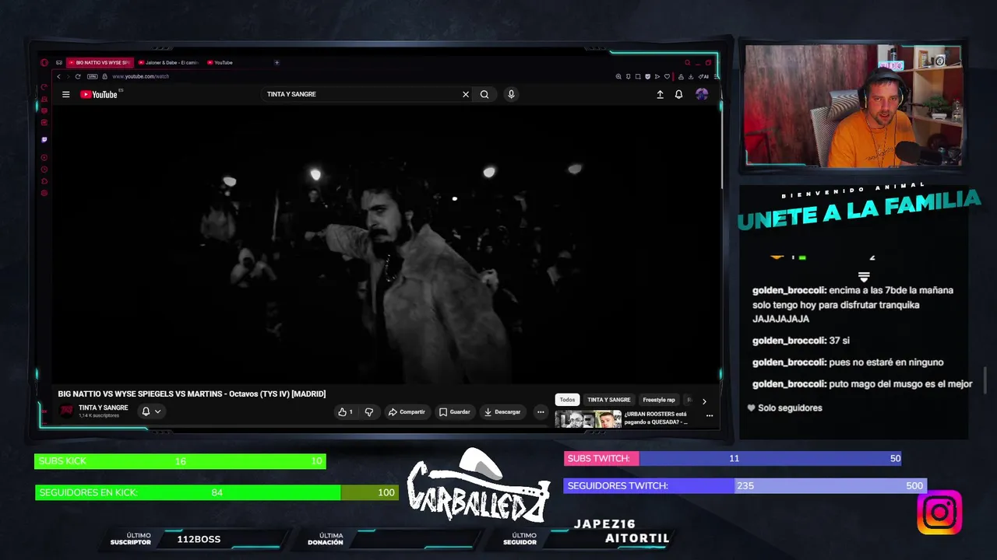The height and width of the screenshot is (560, 997).
Task: Click the AI icon in browser toolbar
Action: click(x=703, y=76)
